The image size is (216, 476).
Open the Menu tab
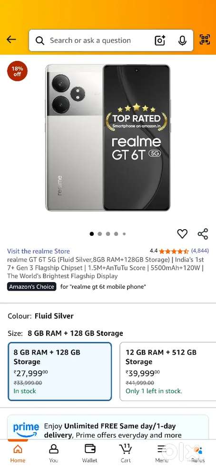[162, 453]
